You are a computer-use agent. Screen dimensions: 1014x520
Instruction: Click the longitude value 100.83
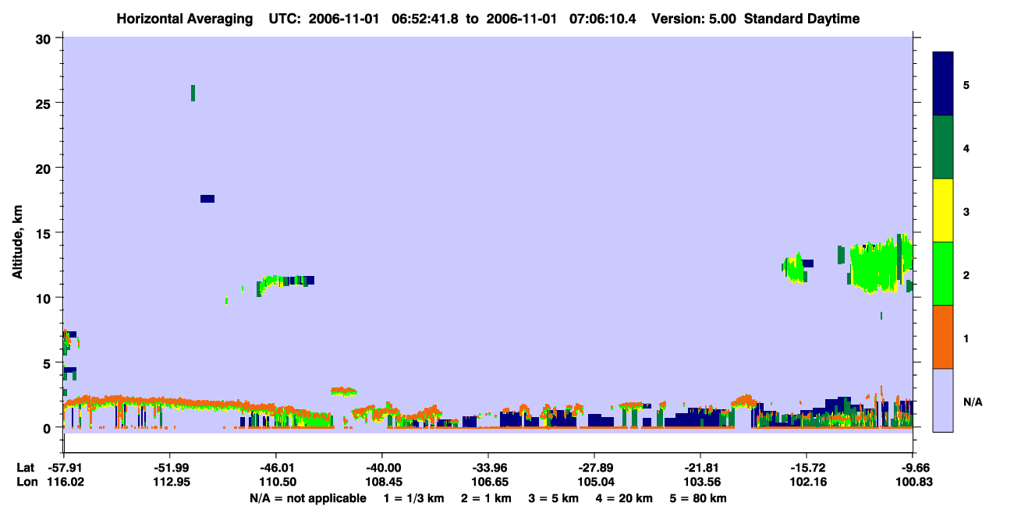click(x=913, y=482)
